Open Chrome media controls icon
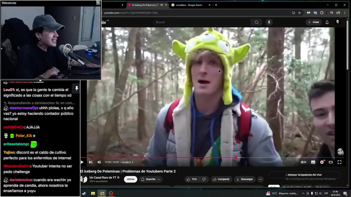The height and width of the screenshot is (197, 351). (332, 13)
